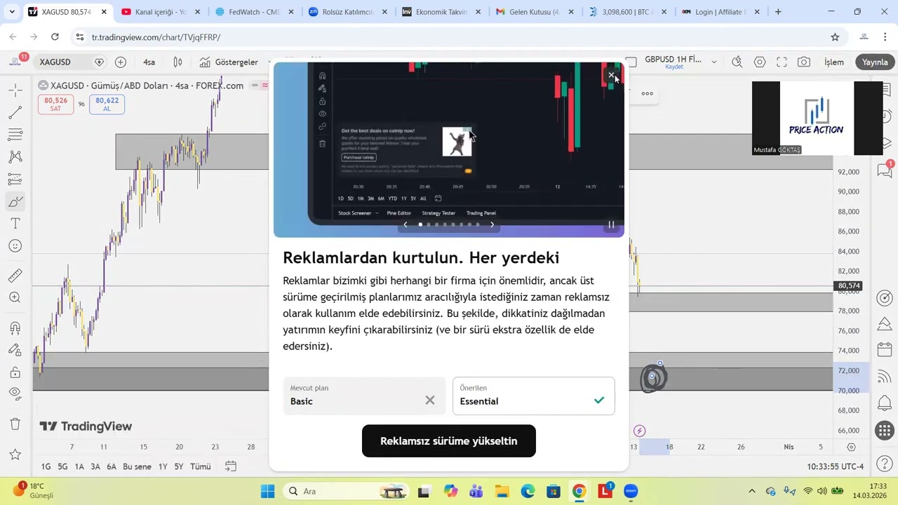Screen dimensions: 898x505
Task: Open the XAGUSD symbol search
Action: 55,62
